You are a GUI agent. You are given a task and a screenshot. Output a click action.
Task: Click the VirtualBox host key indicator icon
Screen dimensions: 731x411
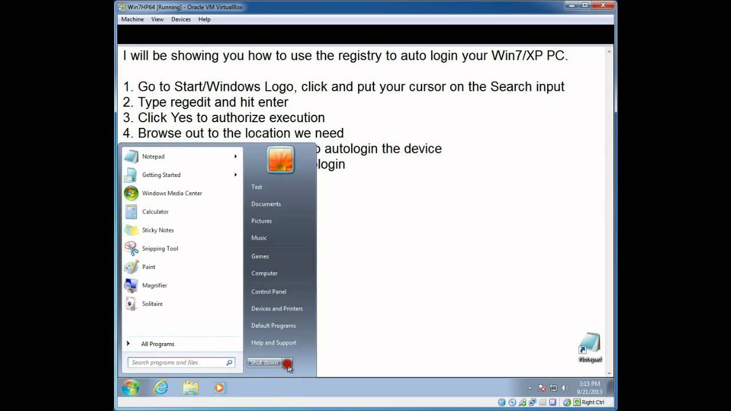(577, 402)
